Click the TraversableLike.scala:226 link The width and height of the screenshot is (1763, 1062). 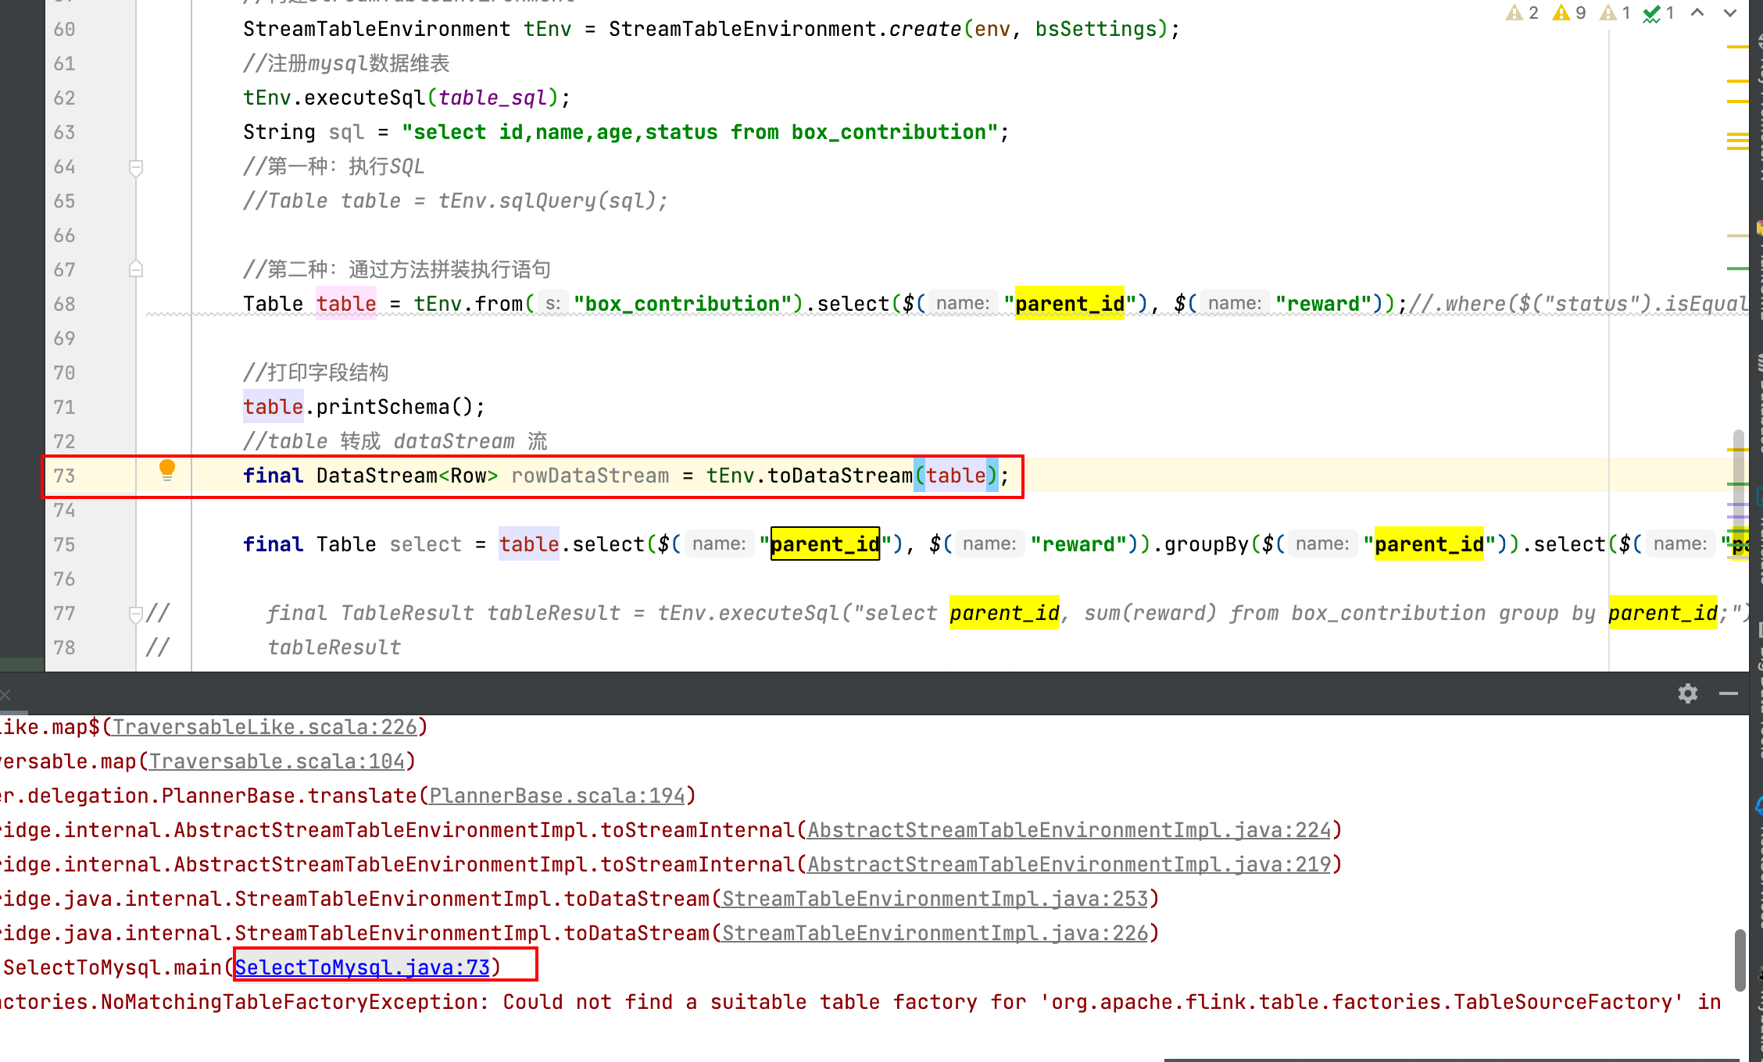pyautogui.click(x=264, y=727)
